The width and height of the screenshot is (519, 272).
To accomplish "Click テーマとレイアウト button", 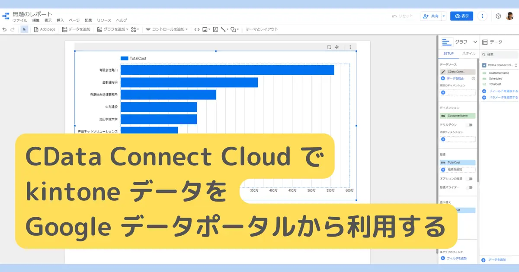I will click(262, 29).
